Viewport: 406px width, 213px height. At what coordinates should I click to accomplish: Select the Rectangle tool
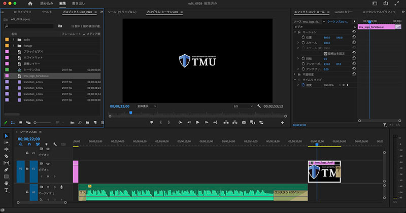7,176
